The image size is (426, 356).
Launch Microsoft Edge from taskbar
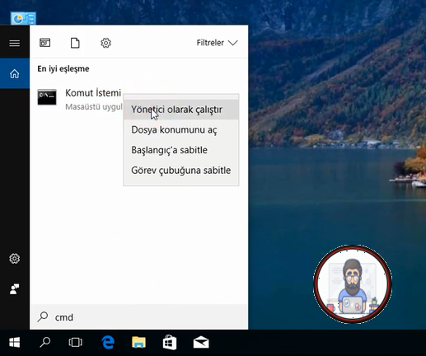(x=108, y=343)
